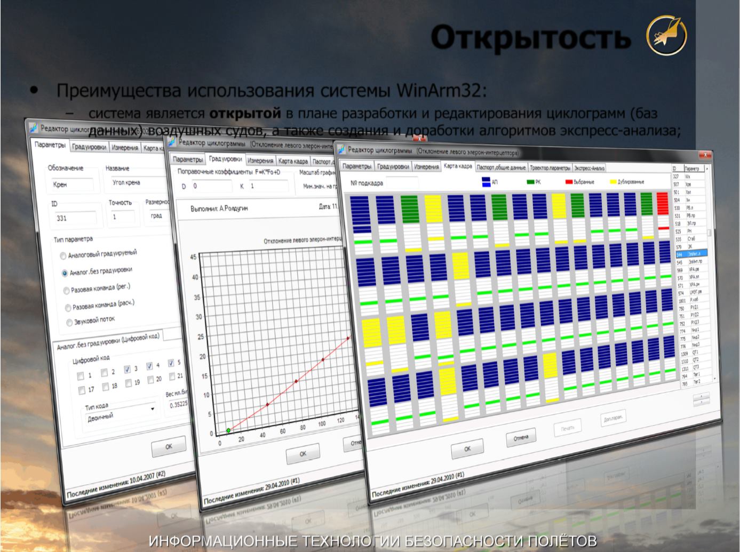The width and height of the screenshot is (740, 552).
Task: Click the yellow Дублированные legend swatch
Action: [x=613, y=182]
